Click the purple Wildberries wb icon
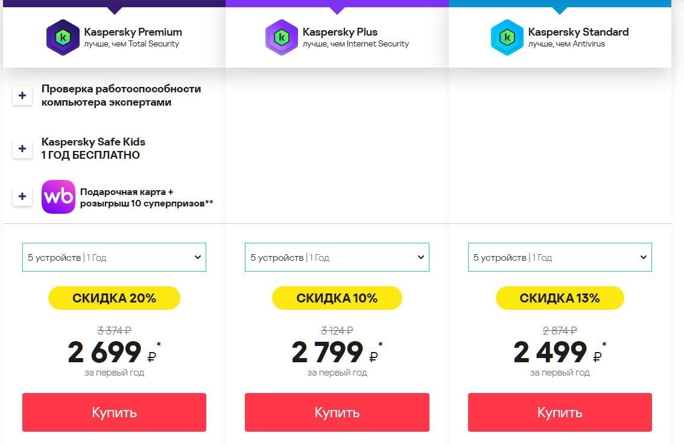 coord(59,196)
